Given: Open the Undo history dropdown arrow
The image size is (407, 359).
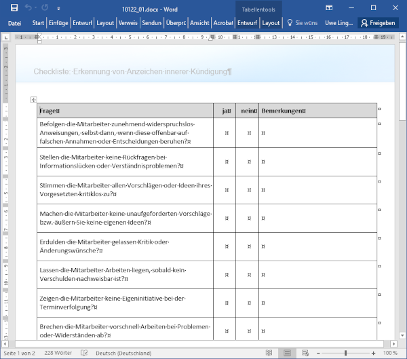Looking at the screenshot, I should pyautogui.click(x=35, y=8).
